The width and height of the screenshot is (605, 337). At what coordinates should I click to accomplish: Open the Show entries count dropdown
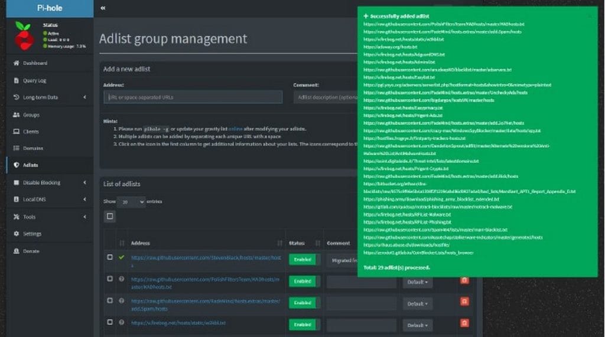point(131,202)
